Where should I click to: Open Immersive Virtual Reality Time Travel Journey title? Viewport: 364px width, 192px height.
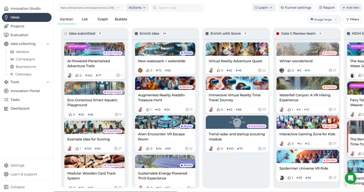(235, 98)
